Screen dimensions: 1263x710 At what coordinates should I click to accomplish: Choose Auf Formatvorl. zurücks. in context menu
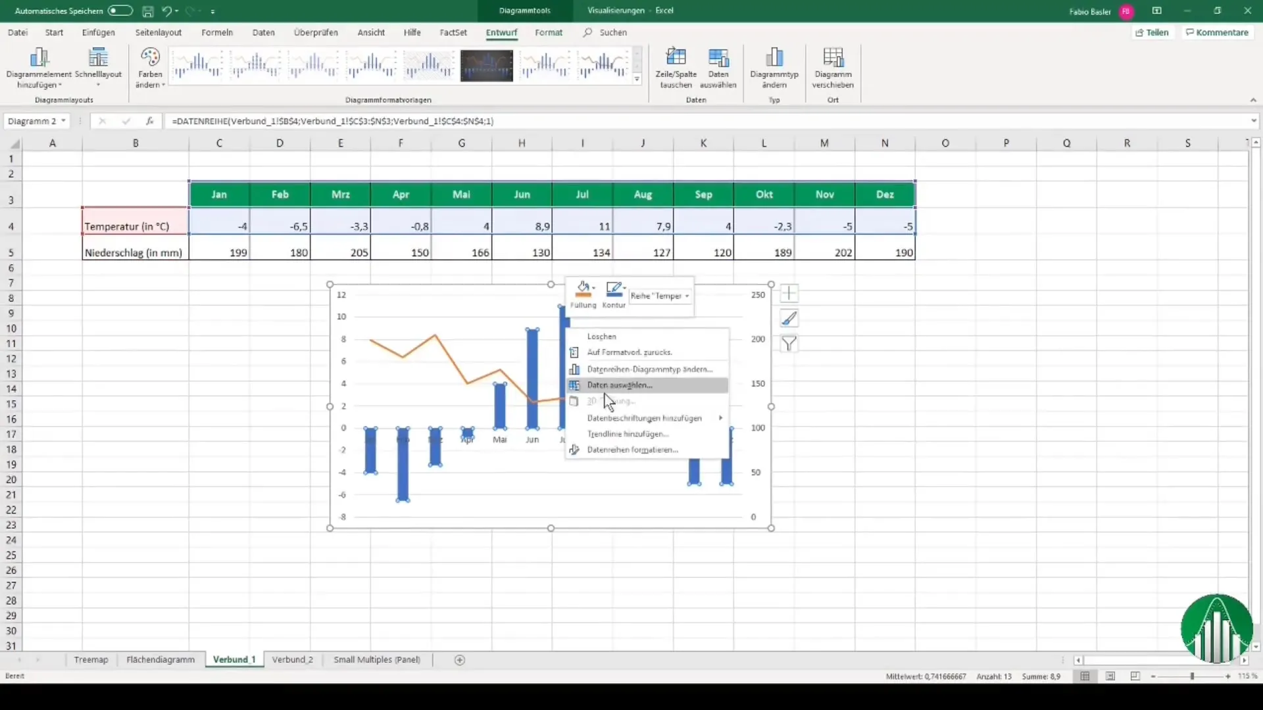click(647, 352)
